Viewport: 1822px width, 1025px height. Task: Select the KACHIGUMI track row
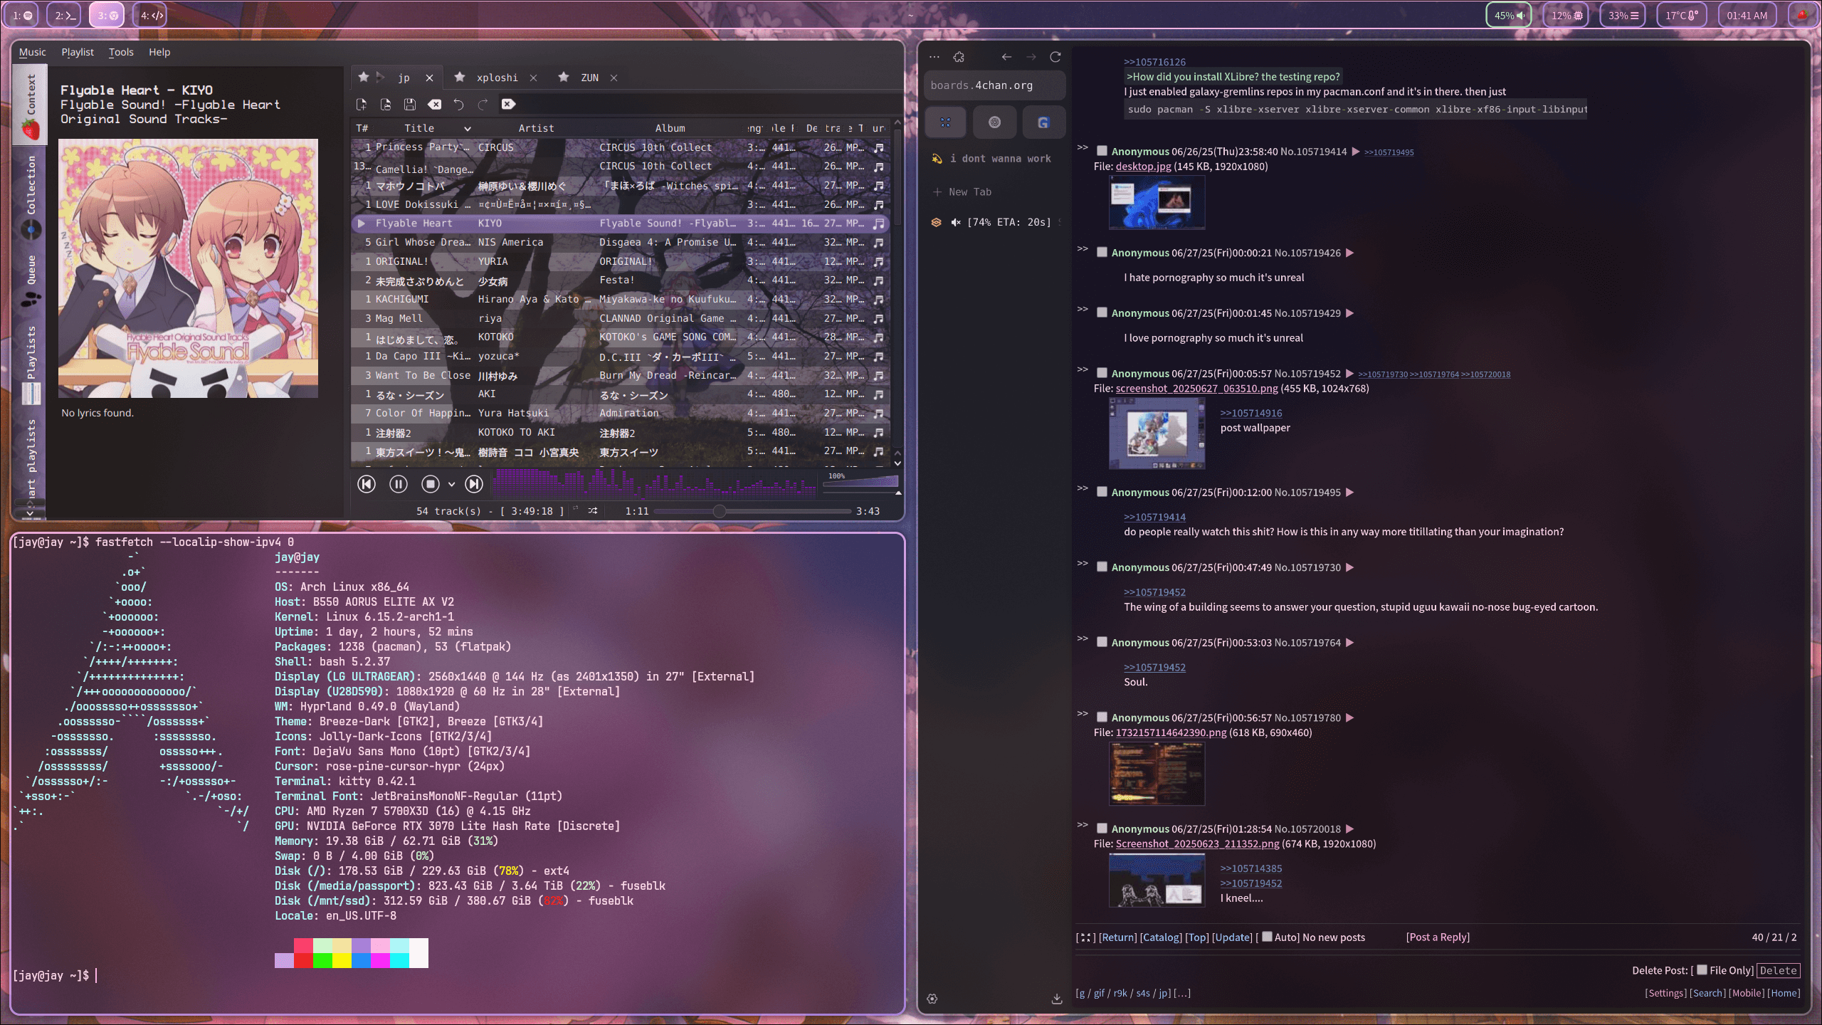(x=619, y=299)
